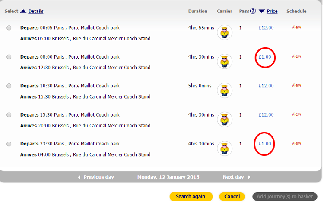
Task: View schedule for the 00:05 journey
Action: tap(296, 27)
